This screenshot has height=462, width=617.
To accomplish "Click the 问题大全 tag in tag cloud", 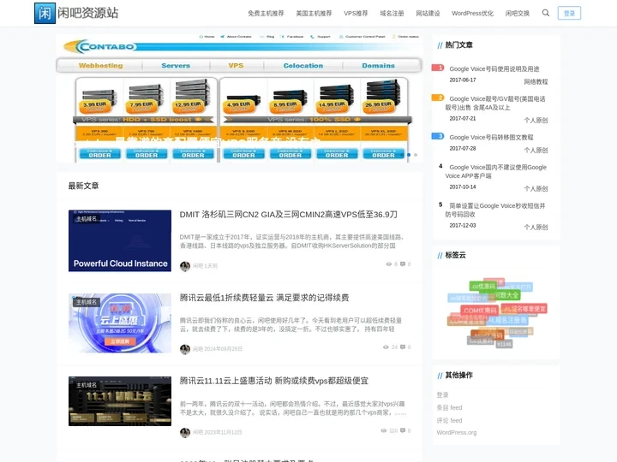I will 506,295.
